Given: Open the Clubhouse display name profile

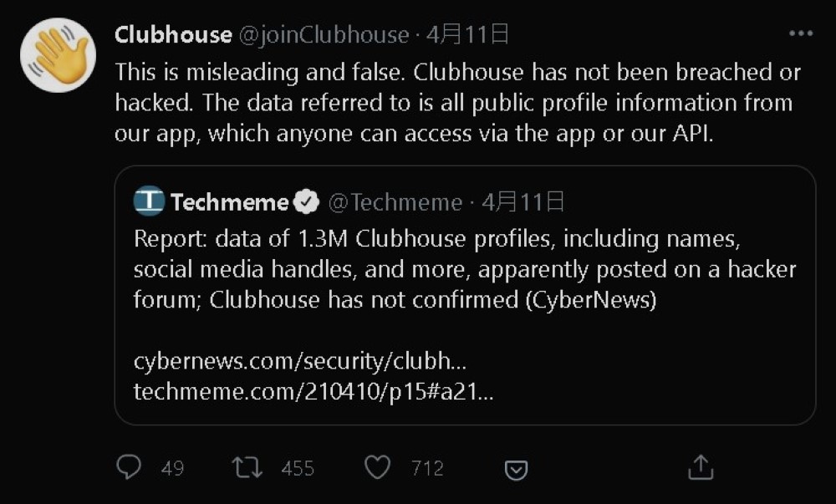Looking at the screenshot, I should (172, 35).
